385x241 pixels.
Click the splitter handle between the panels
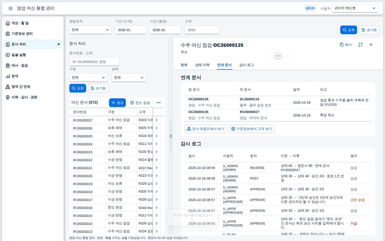171,136
